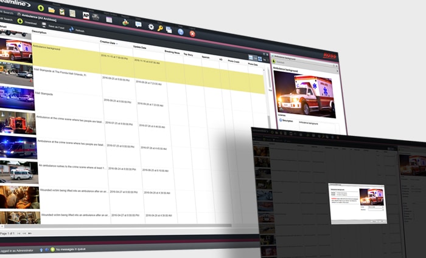Expand the preview panel side arrow
The height and width of the screenshot is (258, 426).
coord(337,71)
